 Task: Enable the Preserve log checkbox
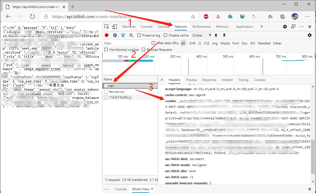pos(139,35)
